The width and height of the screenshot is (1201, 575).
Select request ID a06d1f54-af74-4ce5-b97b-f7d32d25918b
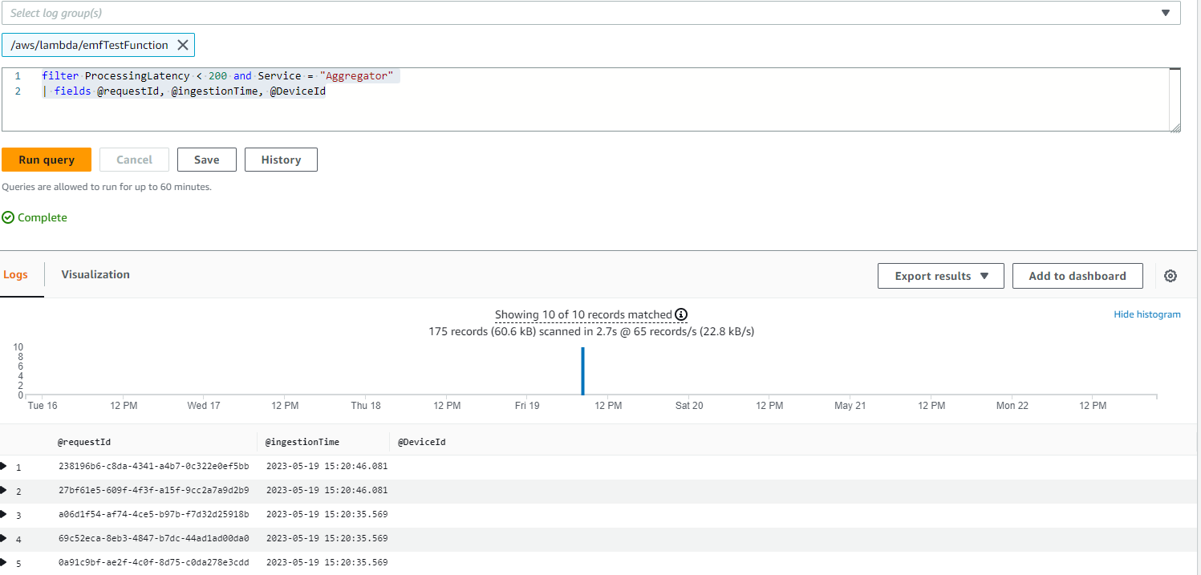(x=154, y=514)
